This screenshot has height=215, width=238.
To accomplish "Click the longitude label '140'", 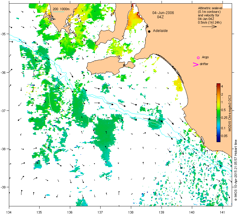I will pos(192,212).
